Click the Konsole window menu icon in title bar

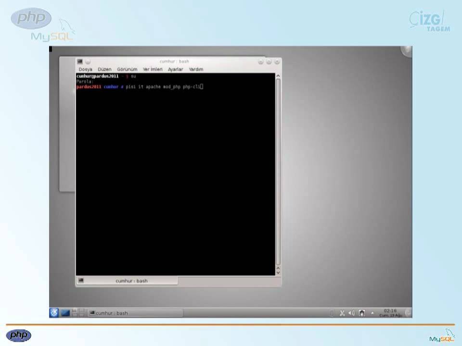(x=80, y=62)
